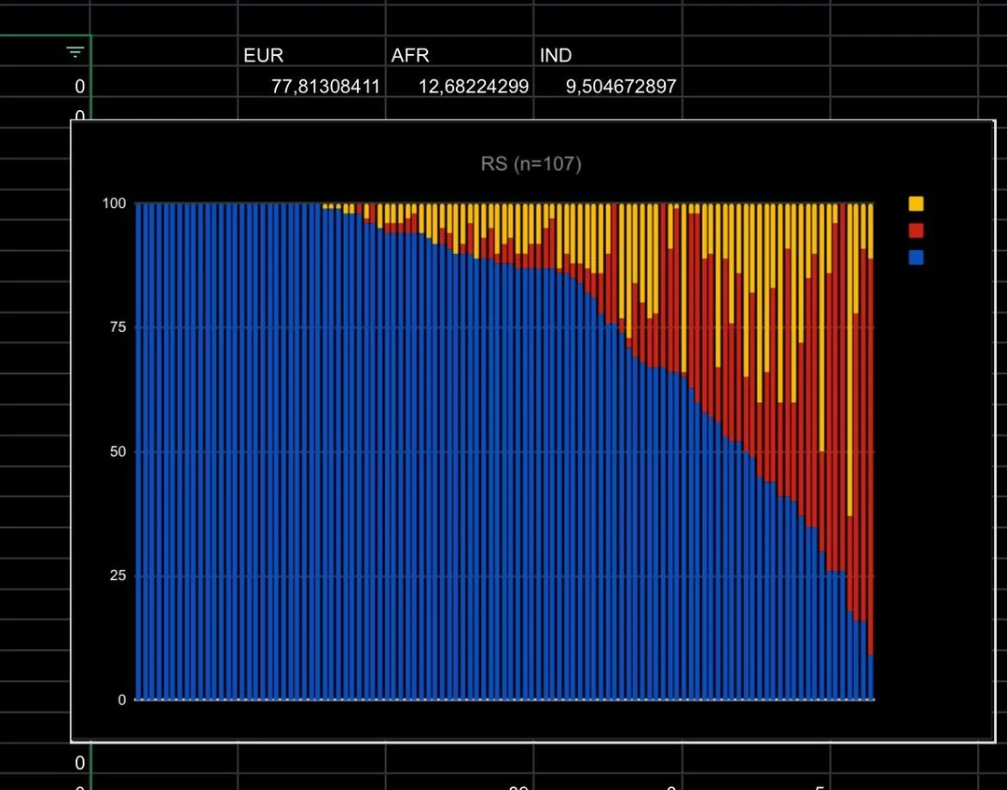Click the 100 label on the y-axis
Screen dimensions: 1007x790
coord(115,203)
